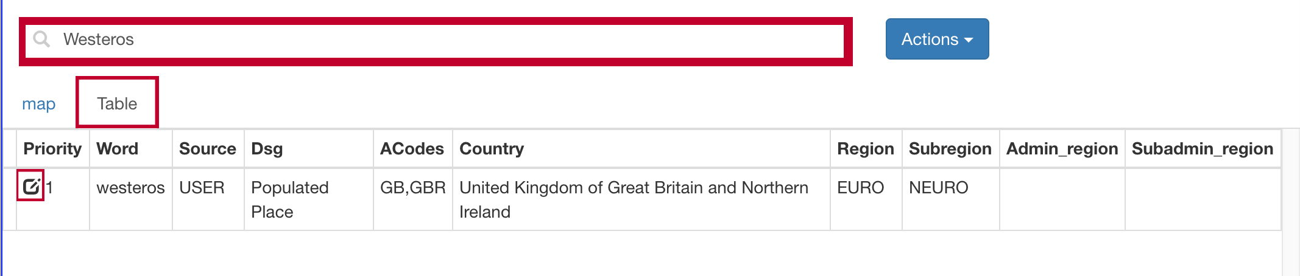This screenshot has width=1300, height=276.
Task: Sort by the Word column header
Action: coord(118,149)
